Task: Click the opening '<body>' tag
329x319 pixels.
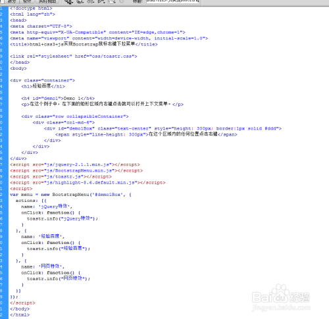Action: click(x=18, y=68)
